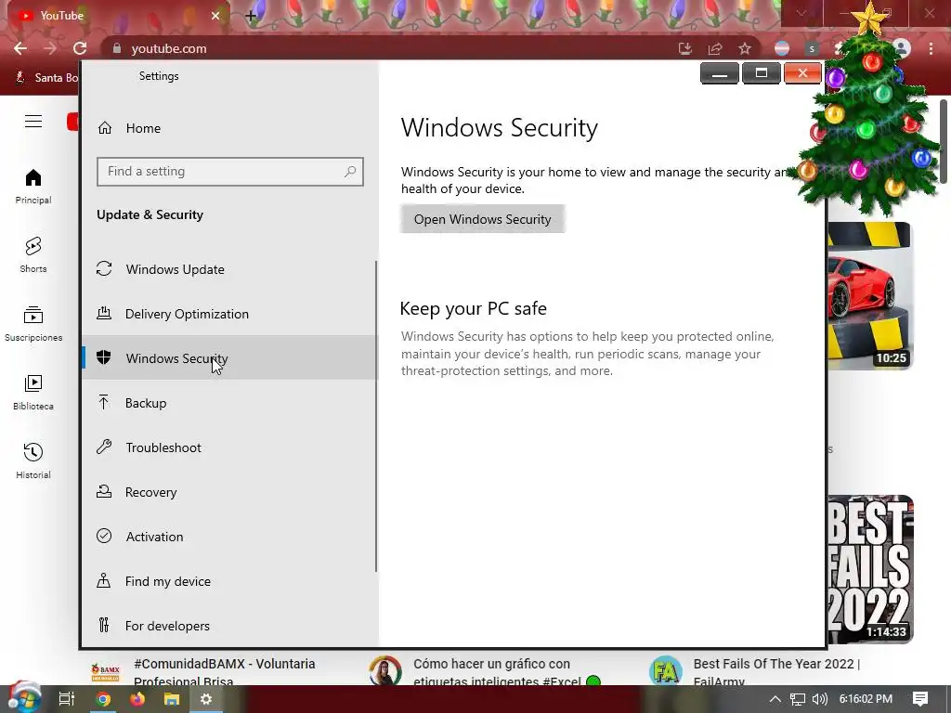Click the Delivery Optimization icon
The width and height of the screenshot is (951, 713).
pos(104,313)
